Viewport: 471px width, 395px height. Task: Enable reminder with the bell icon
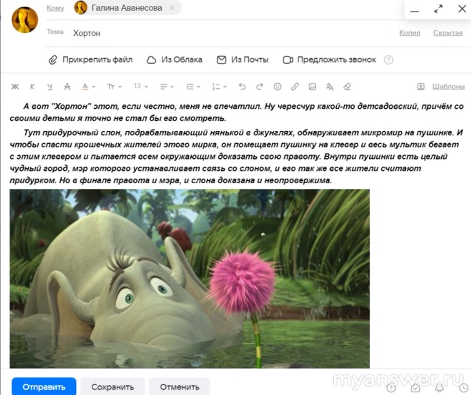click(x=439, y=387)
